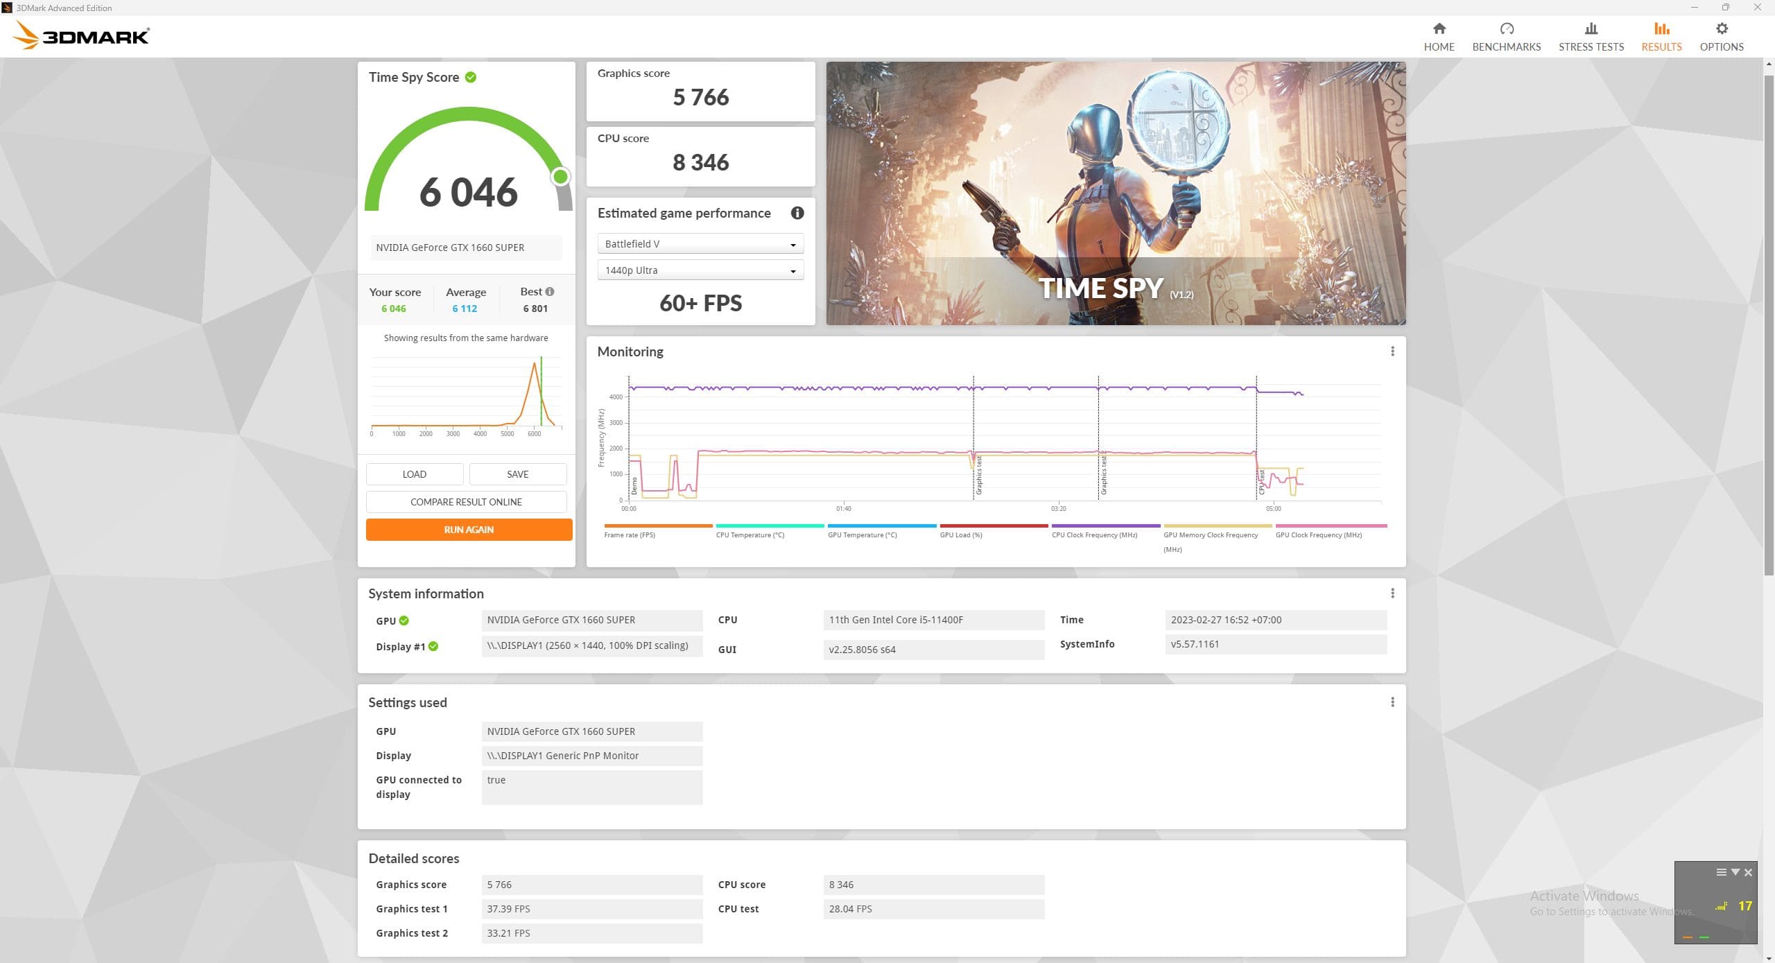Click the green check next to Display #1
This screenshot has width=1775, height=963.
coord(433,646)
